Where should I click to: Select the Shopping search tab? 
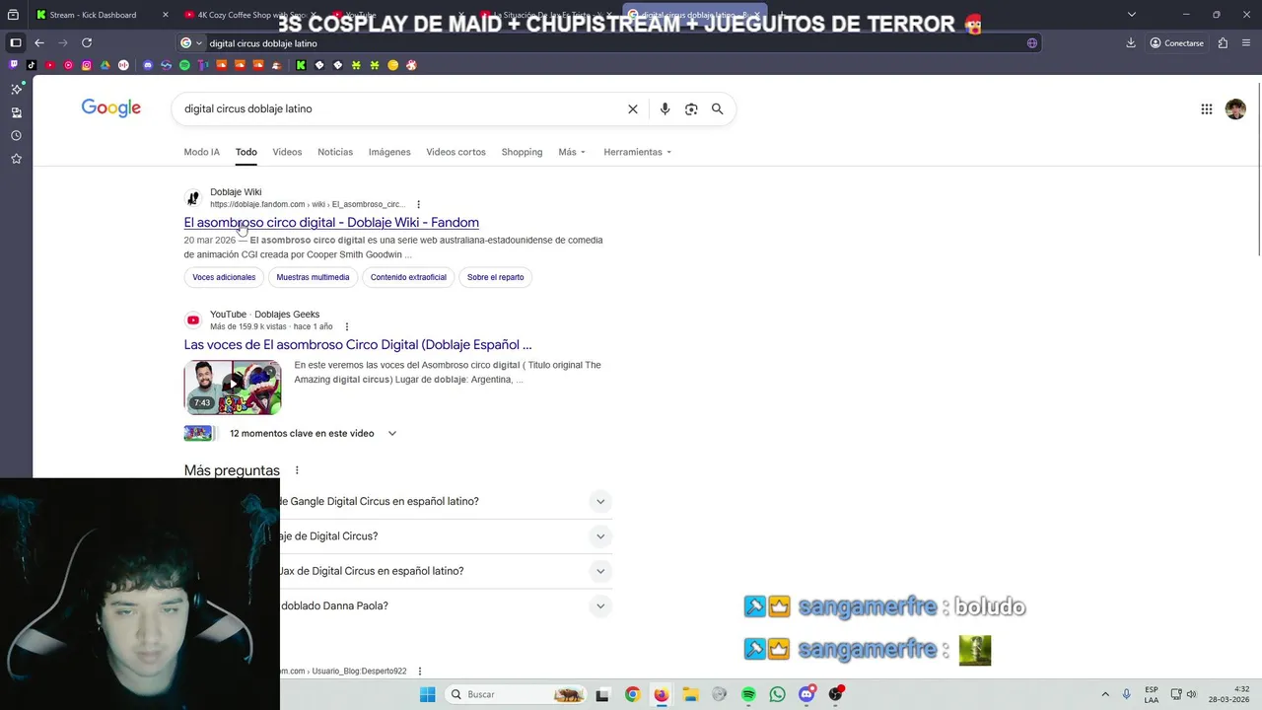click(x=522, y=152)
